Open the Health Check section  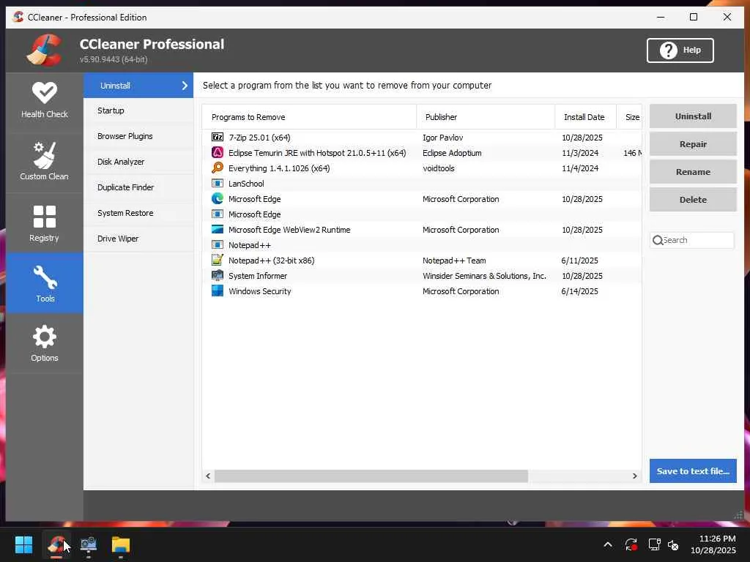click(45, 101)
